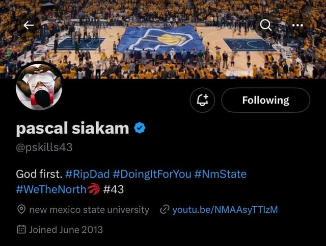Click the pascal siakam display name
Viewport: 326px width, 246px height.
click(x=72, y=128)
